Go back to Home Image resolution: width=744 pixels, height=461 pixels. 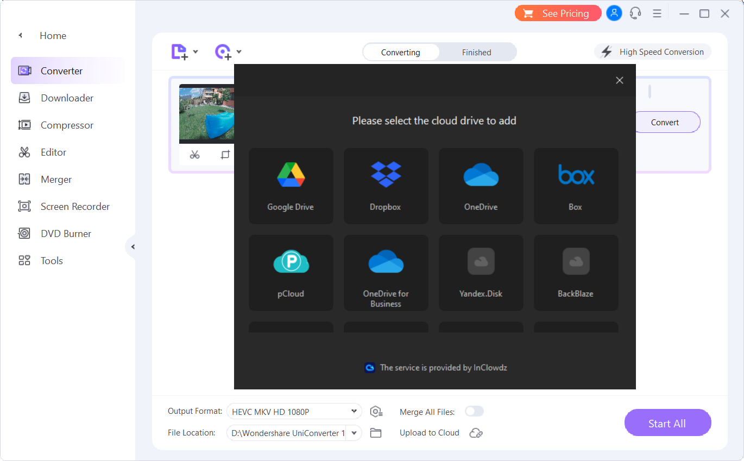coord(53,36)
